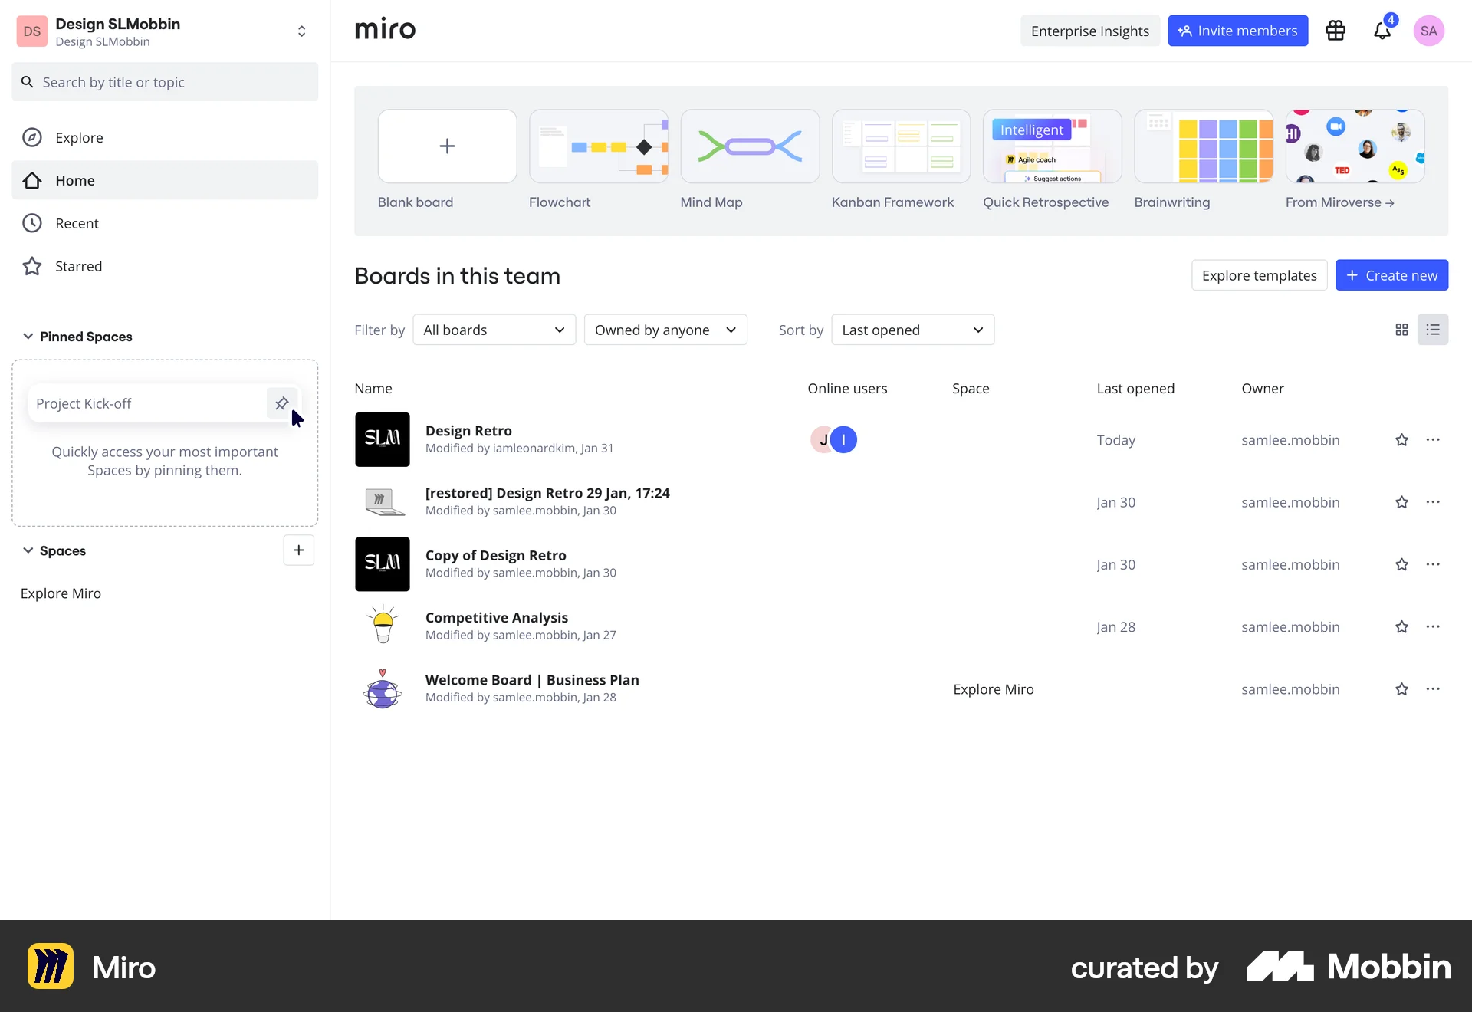Select the Explore compass icon in sidebar
Image resolution: width=1472 pixels, height=1012 pixels.
coord(31,137)
